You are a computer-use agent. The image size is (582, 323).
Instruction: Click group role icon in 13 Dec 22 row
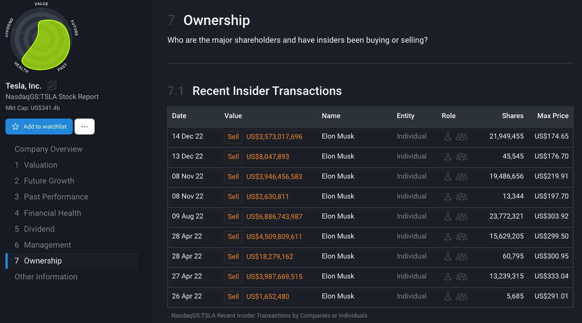tap(462, 156)
